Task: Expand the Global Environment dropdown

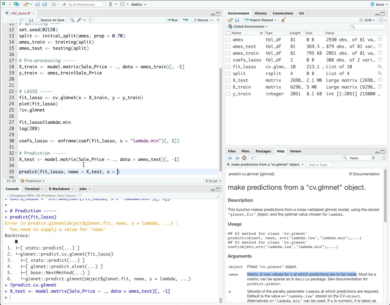Action: (x=250, y=27)
